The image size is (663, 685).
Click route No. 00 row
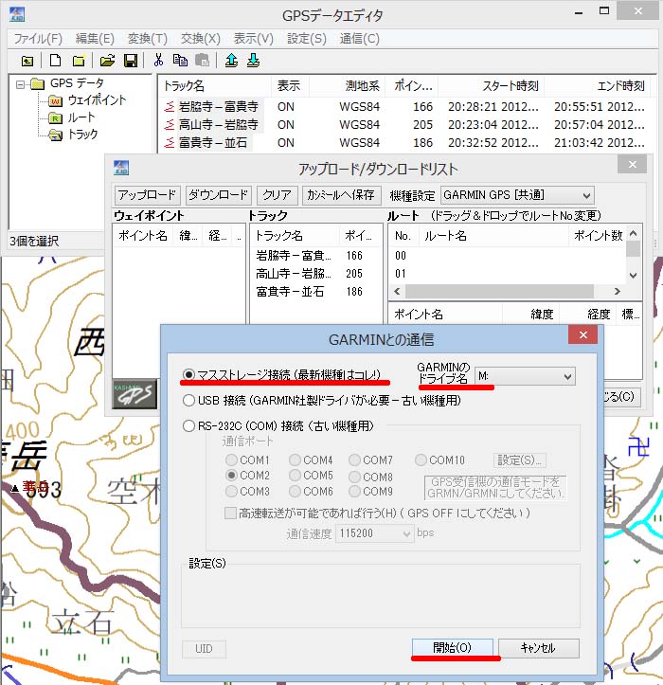[509, 256]
